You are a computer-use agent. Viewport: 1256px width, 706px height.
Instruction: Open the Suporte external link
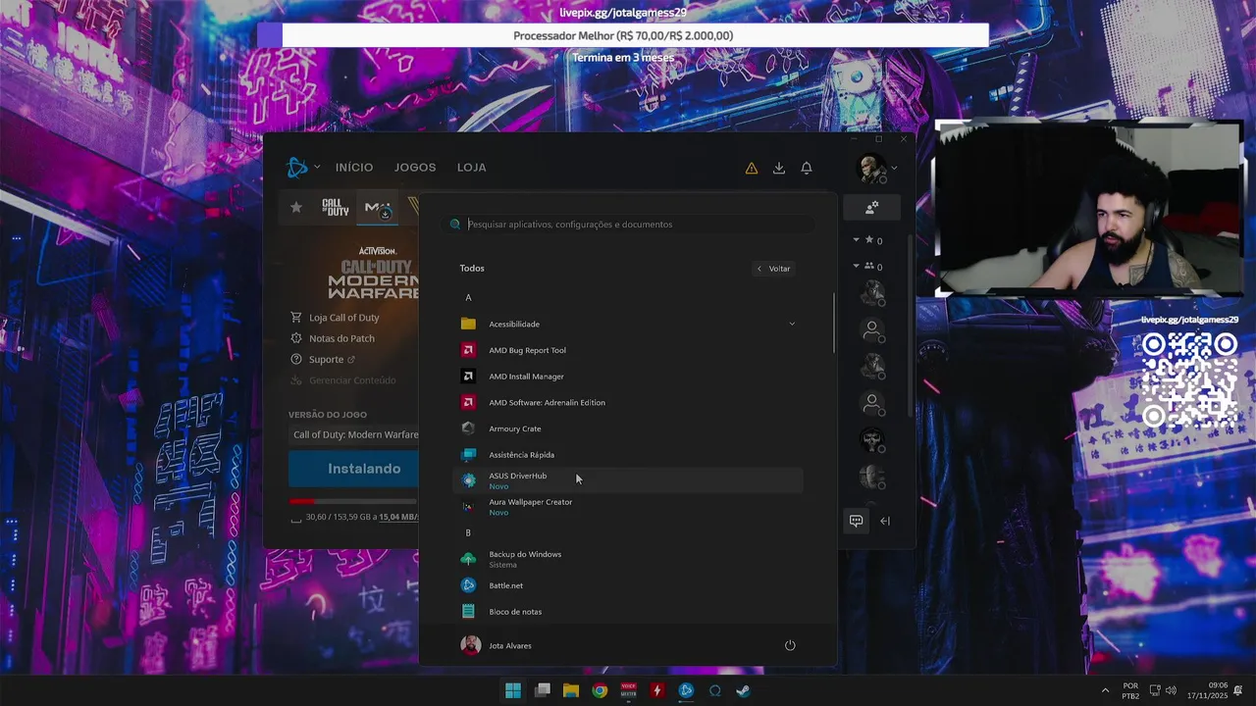323,359
